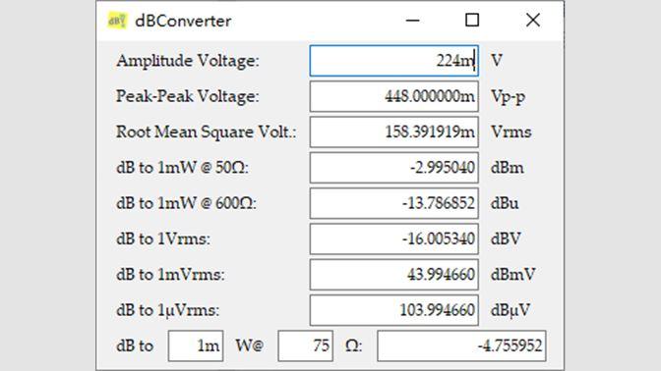This screenshot has height=371, width=661.
Task: Click the 'Peak-Peak Voltage:' label
Action: click(188, 97)
